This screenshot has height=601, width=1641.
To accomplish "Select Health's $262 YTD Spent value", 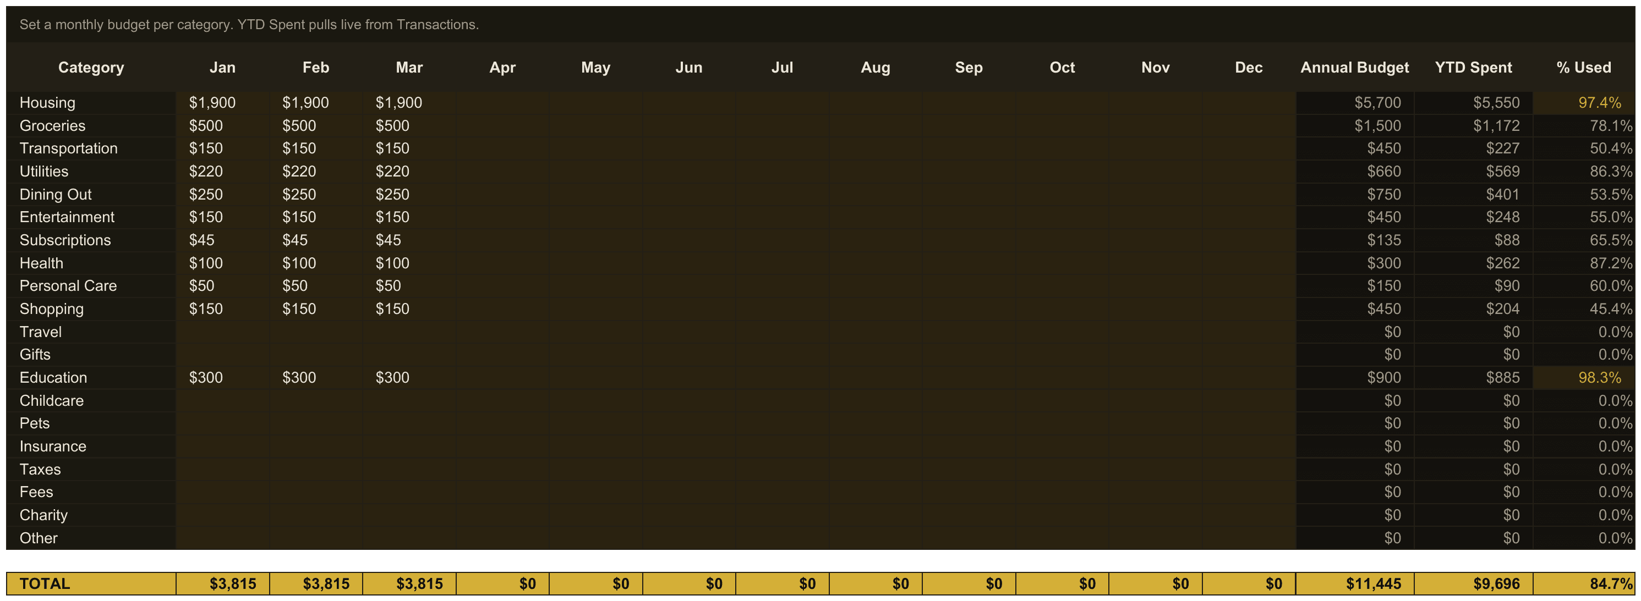I will pos(1503,263).
